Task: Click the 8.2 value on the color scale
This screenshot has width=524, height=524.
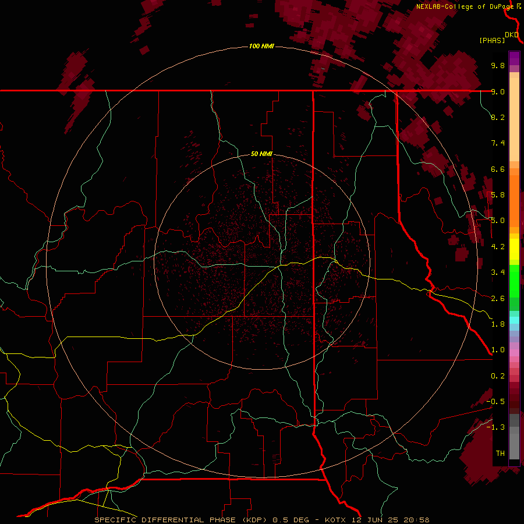Action: 498,117
